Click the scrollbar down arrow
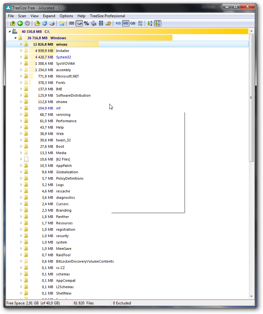Screen dimensions: 263x314 pyautogui.click(x=252, y=296)
